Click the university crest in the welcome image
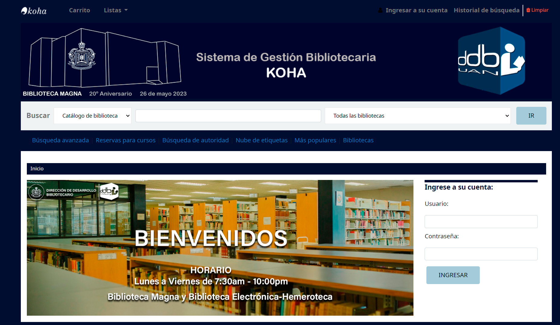 (36, 192)
